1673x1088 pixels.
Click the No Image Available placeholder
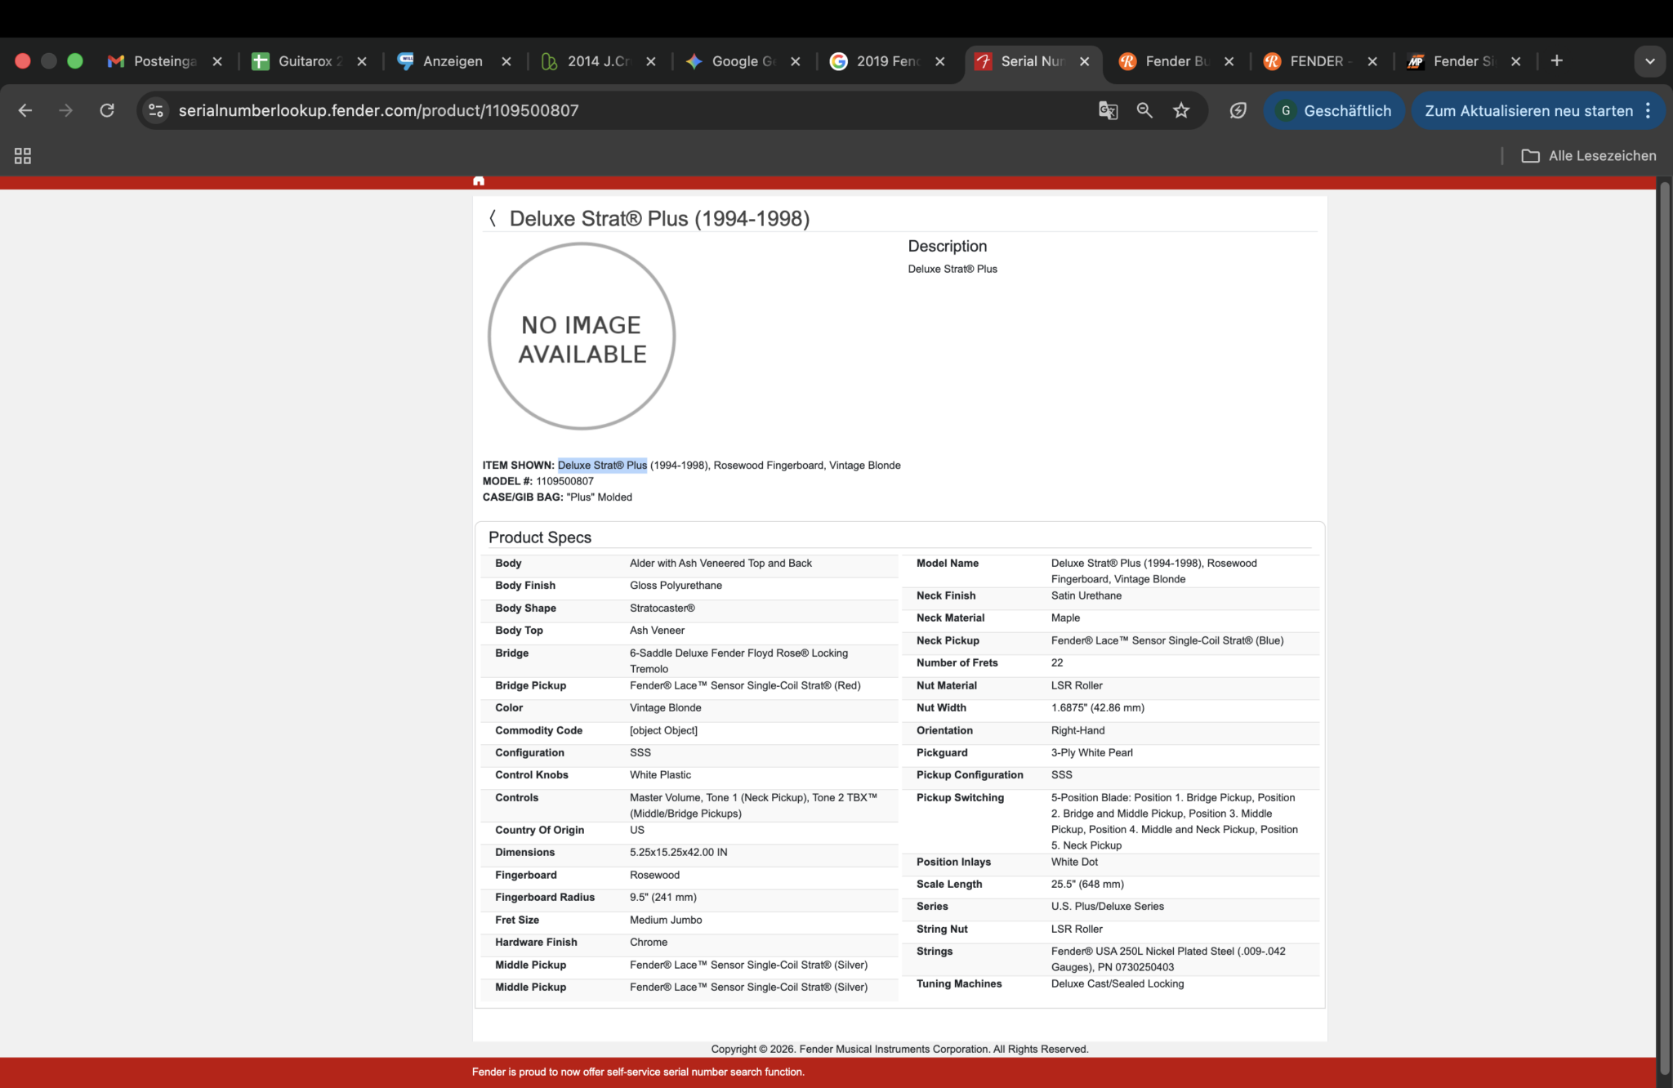(582, 337)
